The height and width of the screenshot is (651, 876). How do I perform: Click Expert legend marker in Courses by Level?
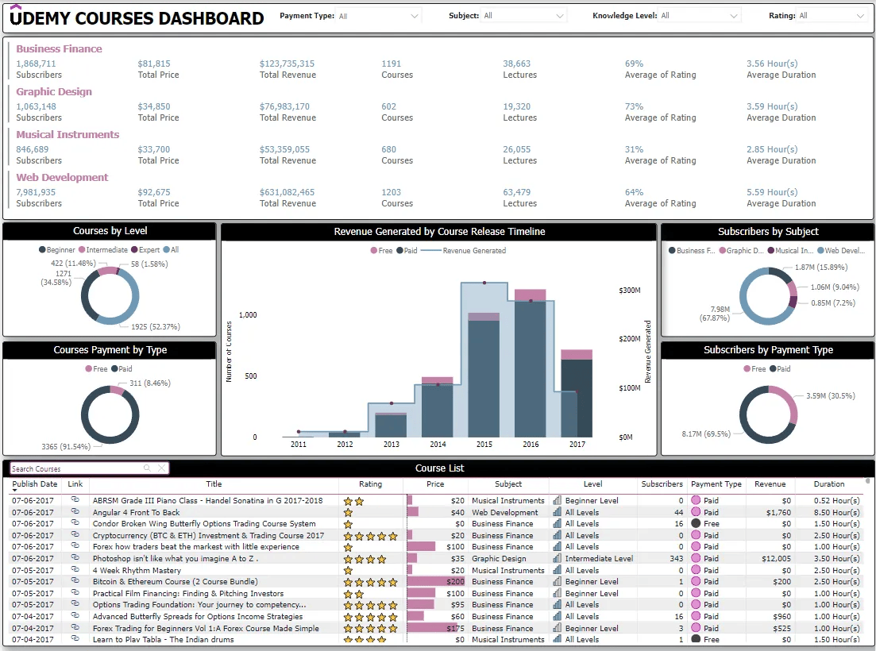[134, 249]
